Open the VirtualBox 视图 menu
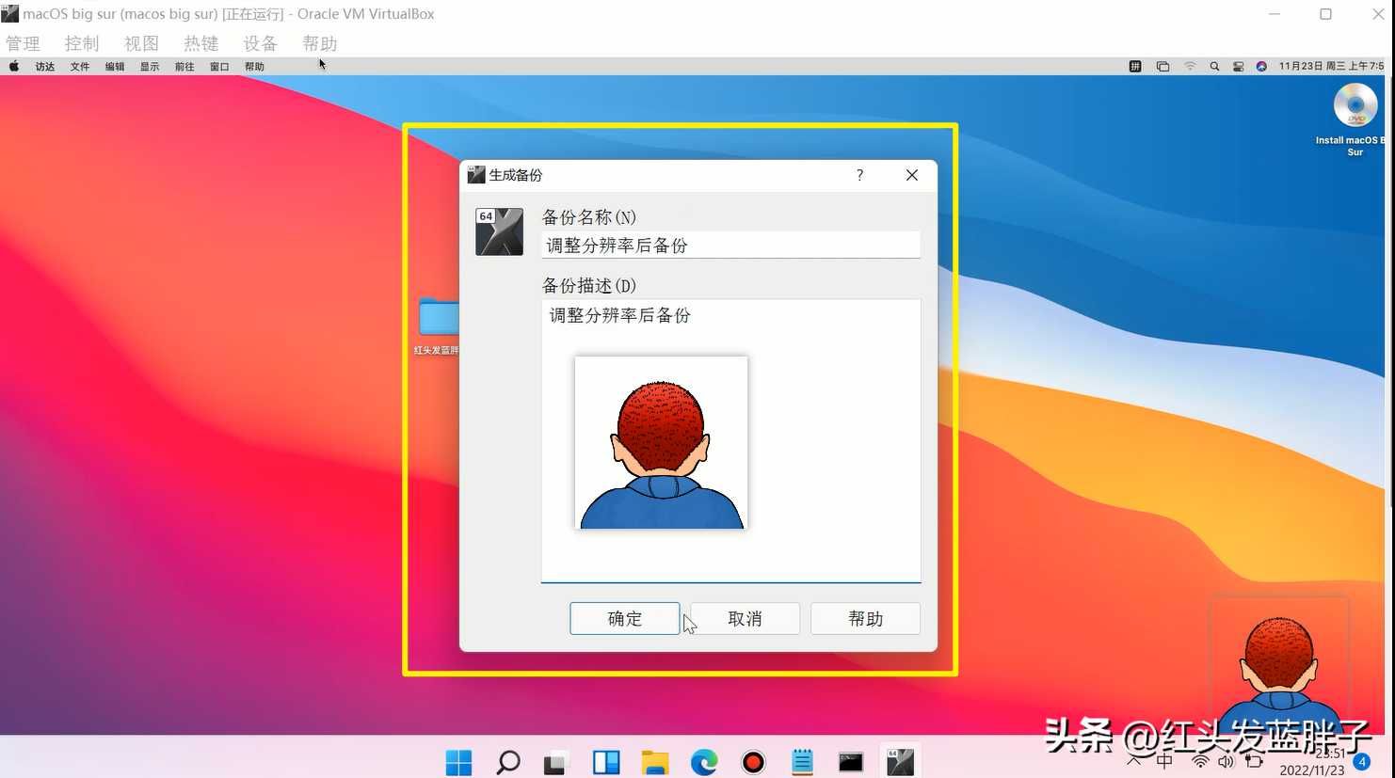Image resolution: width=1395 pixels, height=778 pixels. point(141,43)
